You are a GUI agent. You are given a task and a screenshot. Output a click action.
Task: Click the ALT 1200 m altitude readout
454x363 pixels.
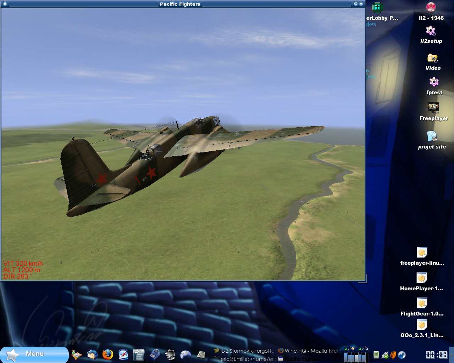coord(22,270)
